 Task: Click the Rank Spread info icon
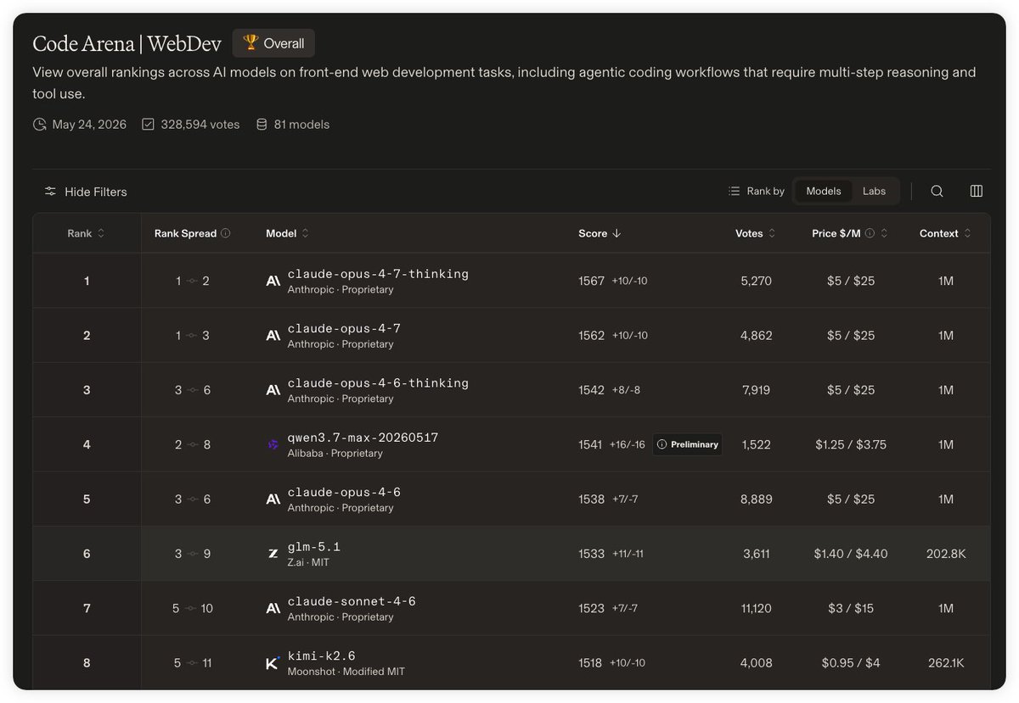point(226,233)
